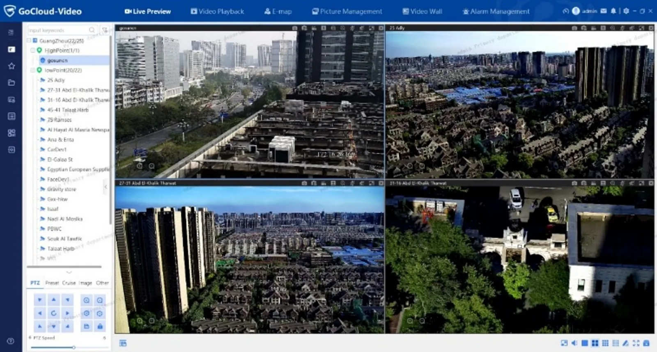Image resolution: width=657 pixels, height=352 pixels.
Task: Select the CarDev1 device
Action: [x=57, y=149]
